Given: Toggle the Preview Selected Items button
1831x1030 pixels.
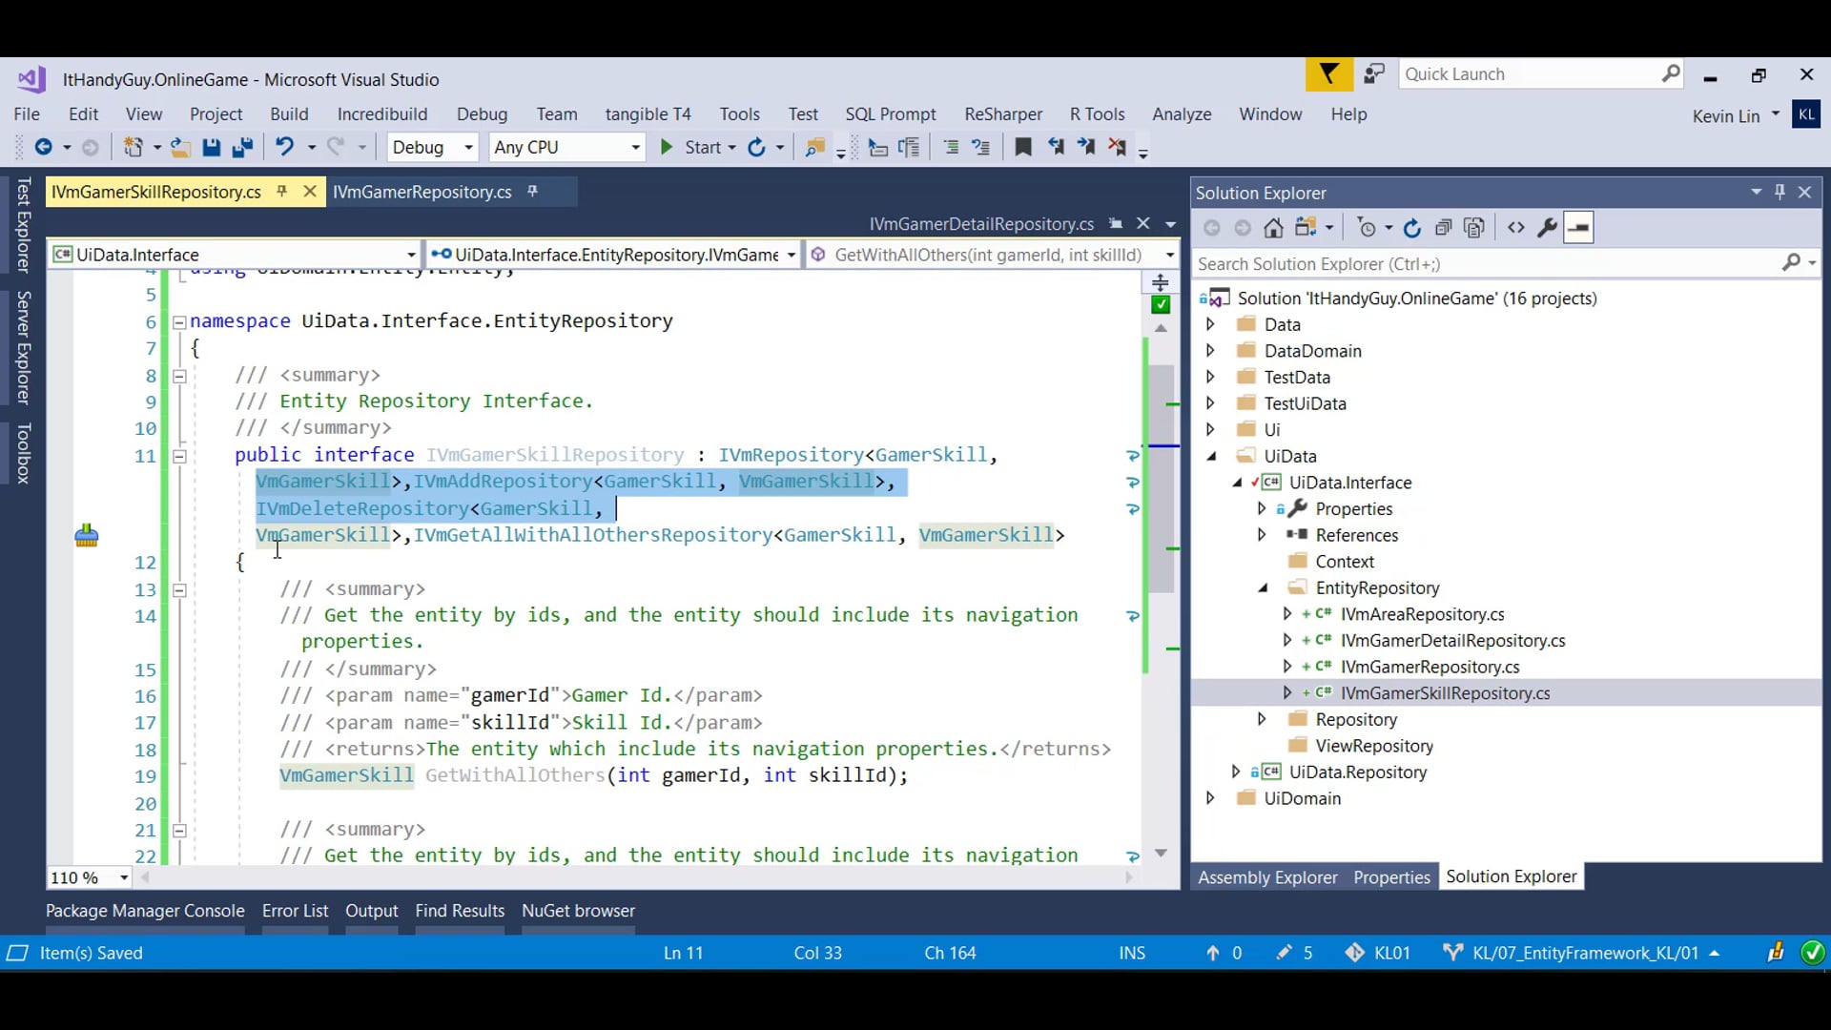Looking at the screenshot, I should tap(1578, 228).
